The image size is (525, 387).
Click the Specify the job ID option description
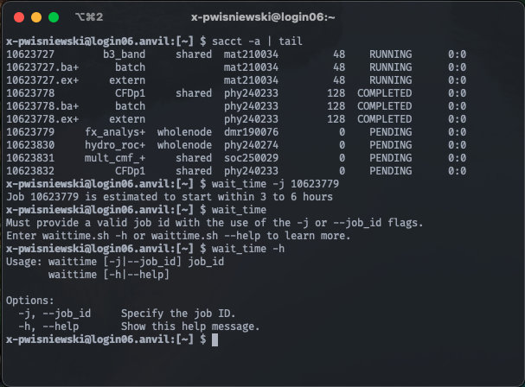[x=178, y=314]
